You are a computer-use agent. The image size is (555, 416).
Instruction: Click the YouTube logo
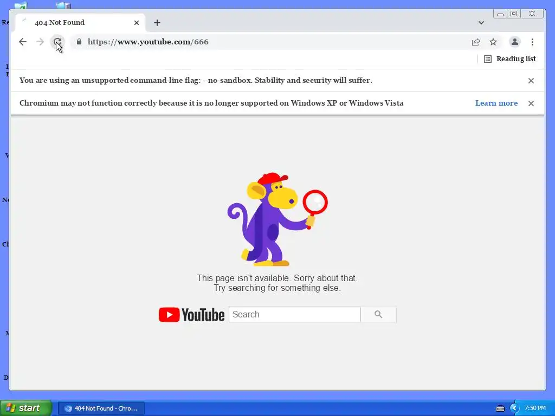point(191,315)
